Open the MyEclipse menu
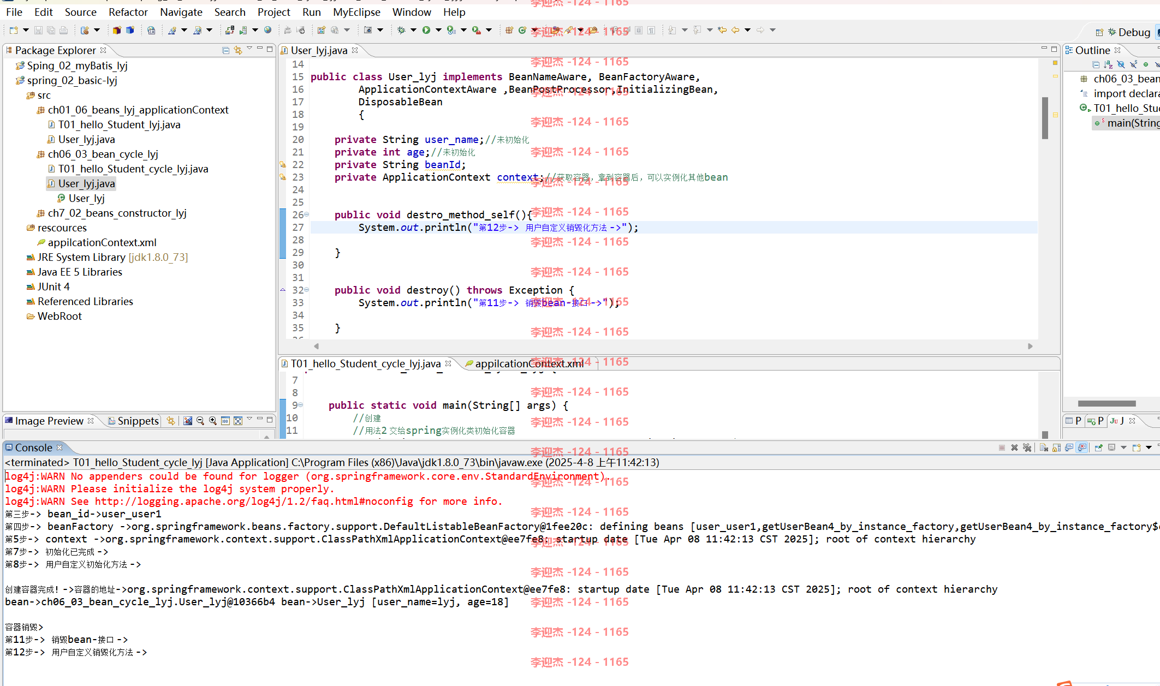 356,12
